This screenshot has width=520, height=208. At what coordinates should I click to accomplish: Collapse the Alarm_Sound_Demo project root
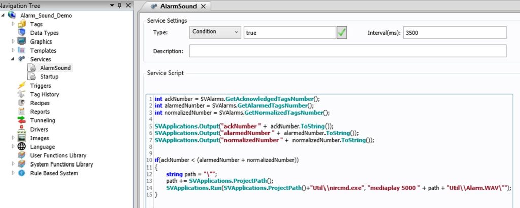tap(4, 15)
